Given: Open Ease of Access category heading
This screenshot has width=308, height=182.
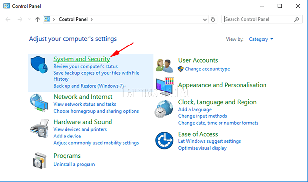Looking at the screenshot, I should tap(198, 134).
